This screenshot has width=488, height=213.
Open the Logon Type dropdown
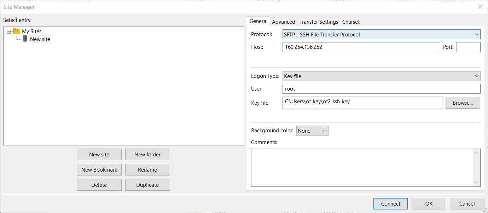click(381, 76)
